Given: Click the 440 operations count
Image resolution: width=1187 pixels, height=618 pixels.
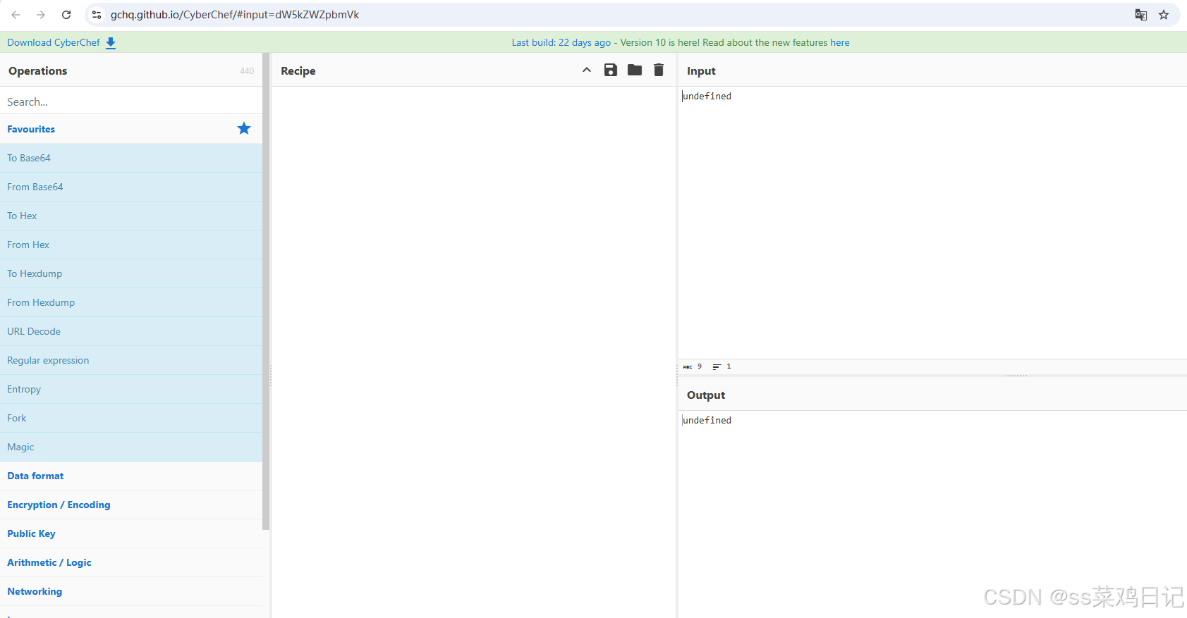Looking at the screenshot, I should point(247,71).
